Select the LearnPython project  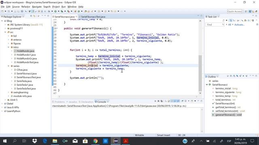13,111
